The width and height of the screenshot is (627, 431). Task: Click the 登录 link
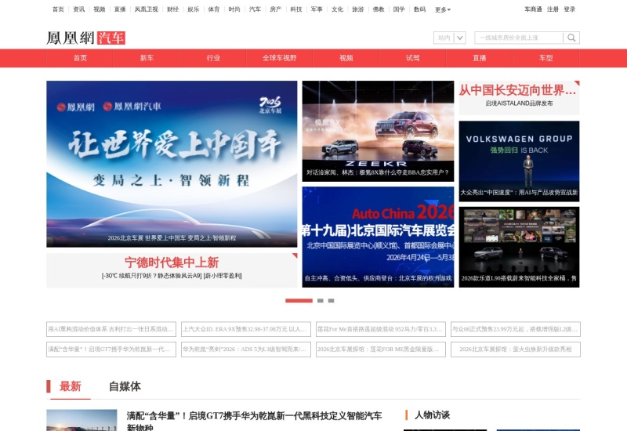coord(570,9)
